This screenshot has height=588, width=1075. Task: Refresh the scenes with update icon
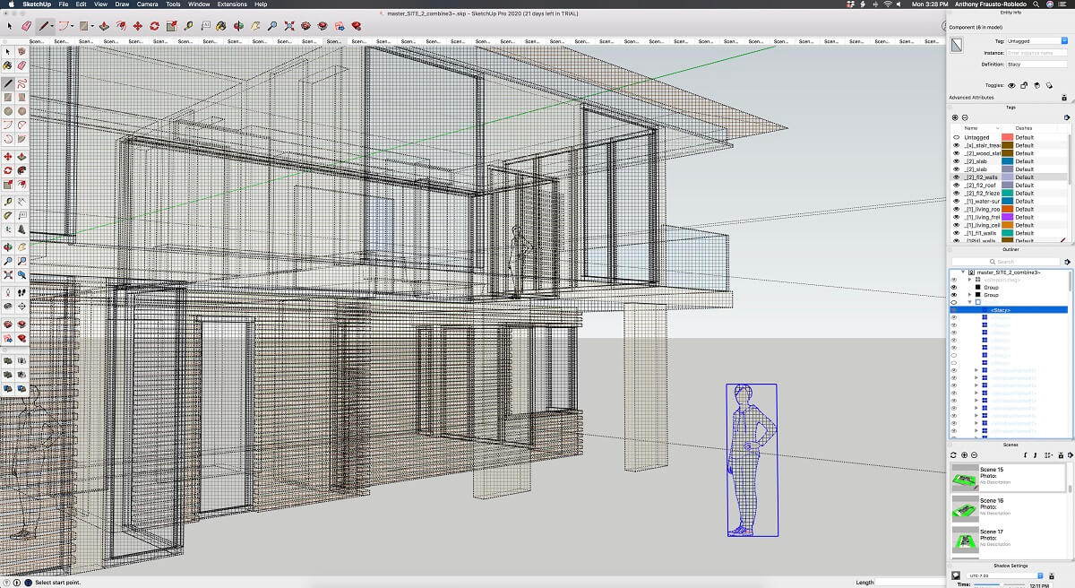click(955, 455)
